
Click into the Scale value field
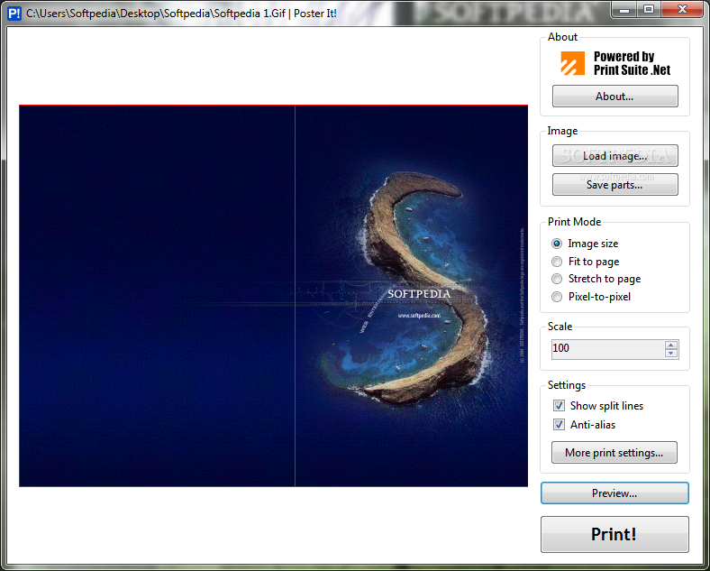pos(607,349)
